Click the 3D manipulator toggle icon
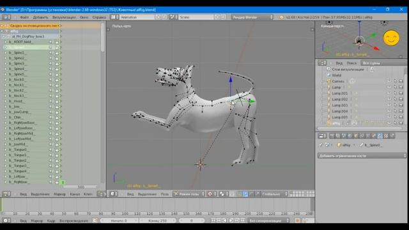Image resolution: width=409 pixels, height=230 pixels. pos(240,194)
